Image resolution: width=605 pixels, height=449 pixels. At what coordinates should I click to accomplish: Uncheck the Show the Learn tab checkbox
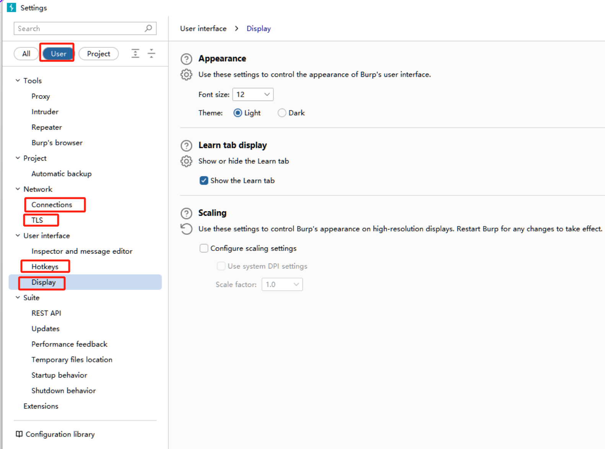(204, 181)
